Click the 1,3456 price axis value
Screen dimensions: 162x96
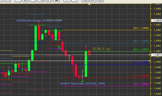point(157,30)
